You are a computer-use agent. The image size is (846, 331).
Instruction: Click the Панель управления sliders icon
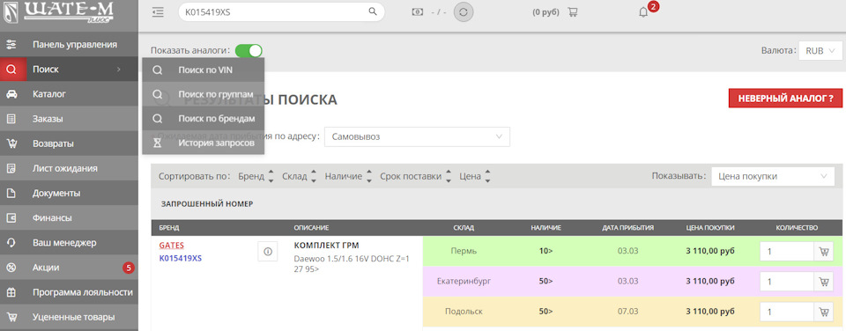click(x=11, y=44)
